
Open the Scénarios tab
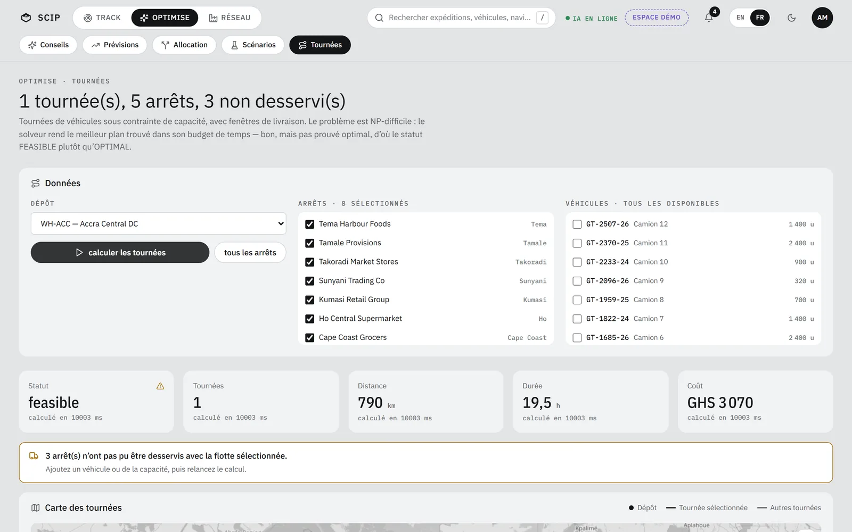(x=253, y=45)
